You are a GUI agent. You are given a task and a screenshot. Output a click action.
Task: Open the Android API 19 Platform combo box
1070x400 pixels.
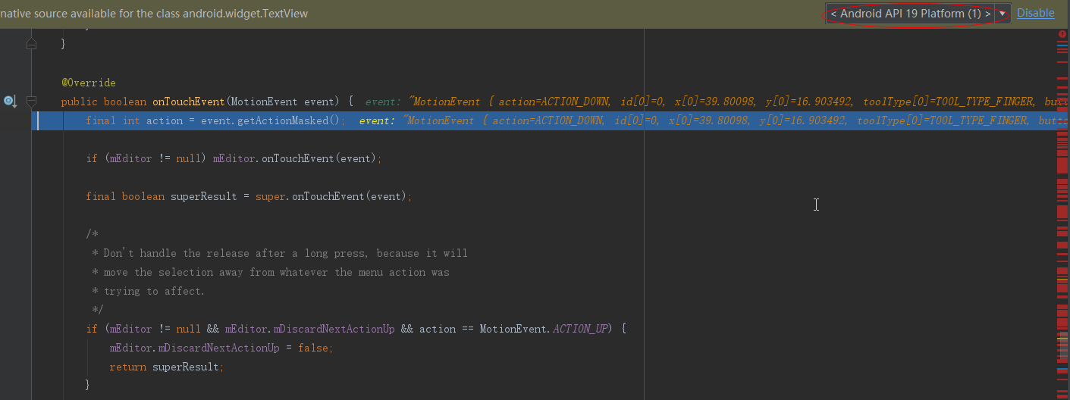tap(918, 14)
